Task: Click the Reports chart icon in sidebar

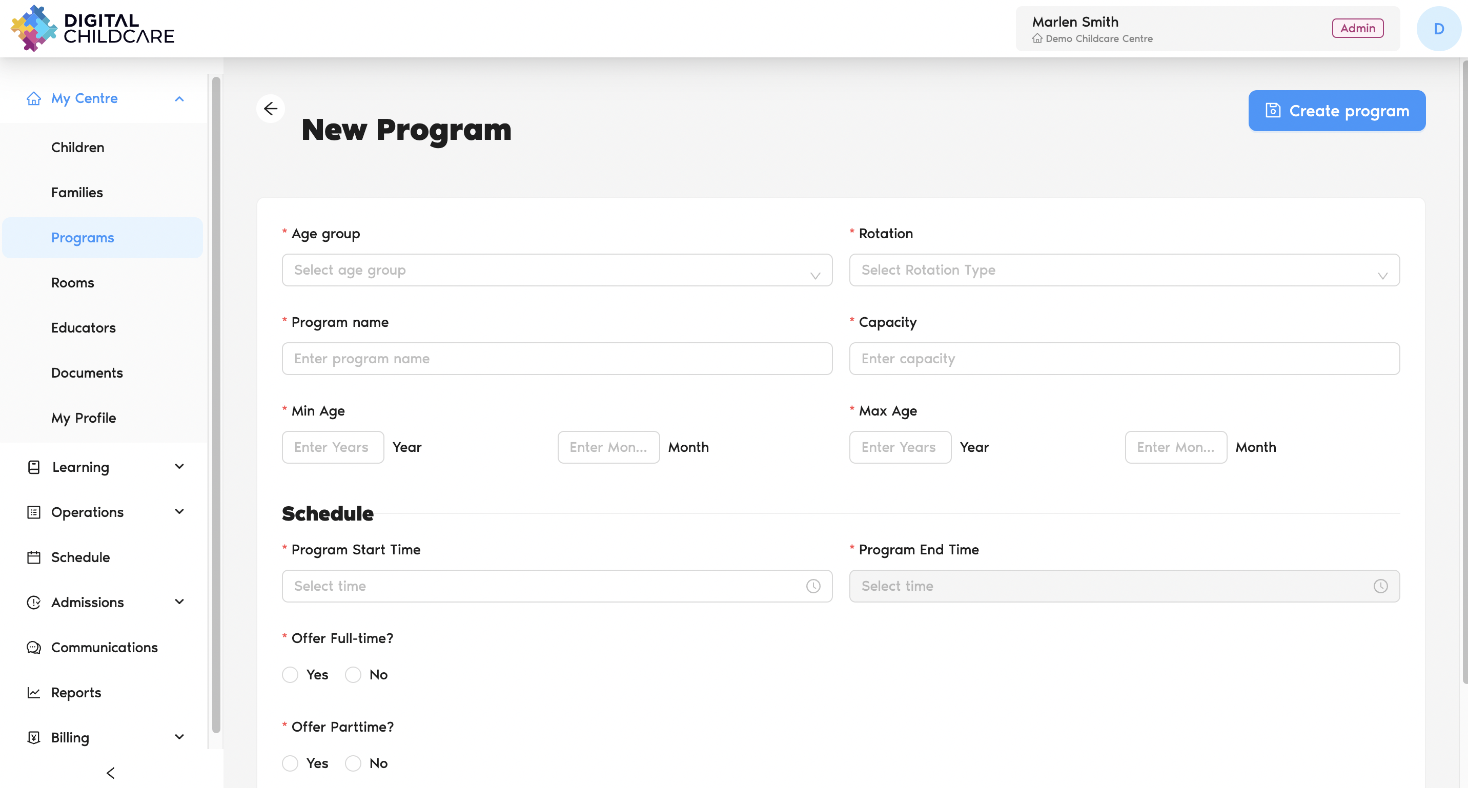Action: pos(34,692)
